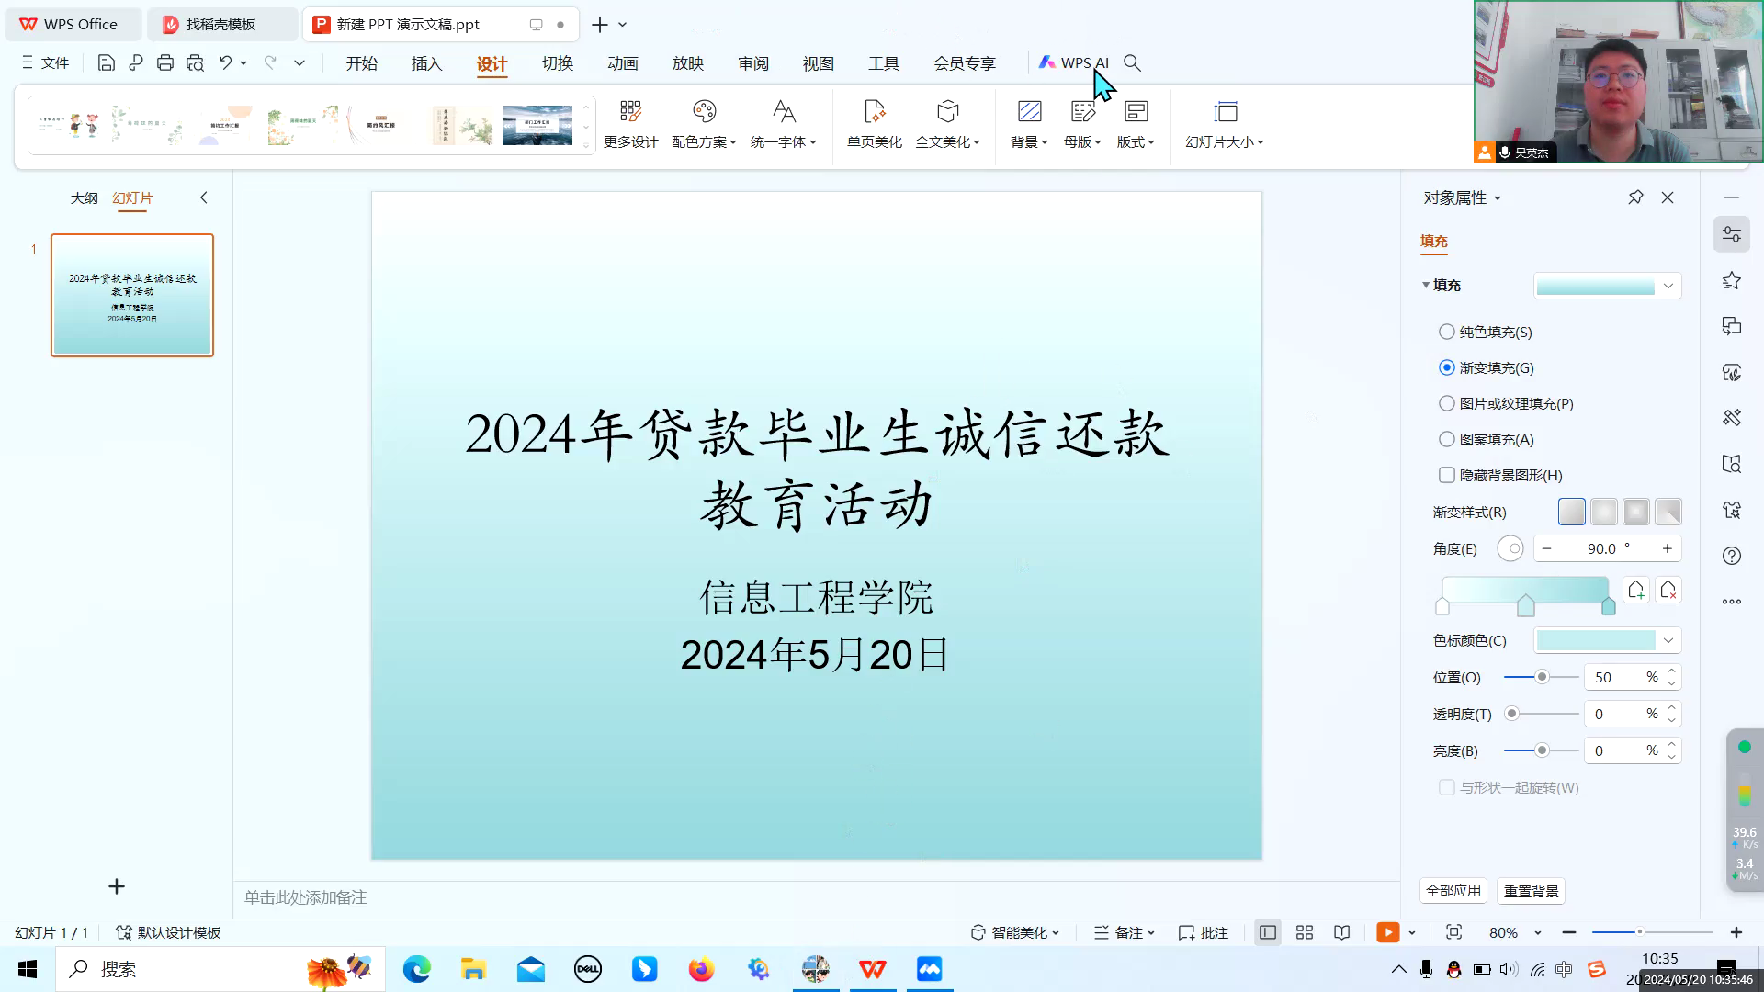Click the Save icon in the quick toolbar
Screen dimensions: 1764x992
click(x=107, y=62)
